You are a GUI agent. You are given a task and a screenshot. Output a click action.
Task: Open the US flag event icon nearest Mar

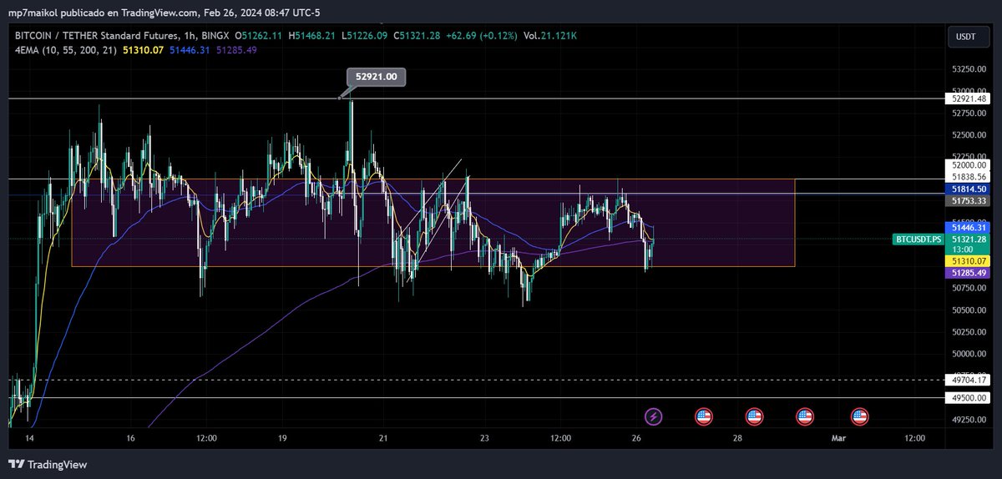859,416
